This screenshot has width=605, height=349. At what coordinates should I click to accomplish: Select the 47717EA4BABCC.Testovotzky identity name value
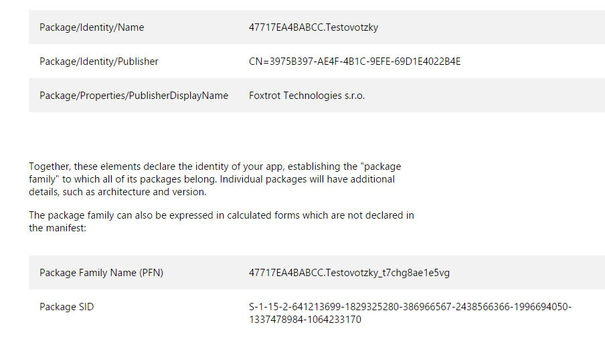313,27
